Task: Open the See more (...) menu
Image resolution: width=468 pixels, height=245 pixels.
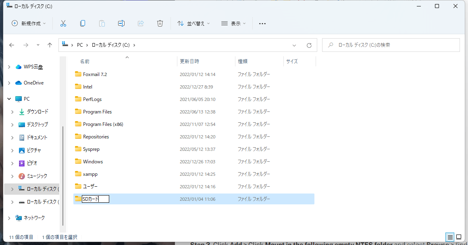Action: (262, 23)
